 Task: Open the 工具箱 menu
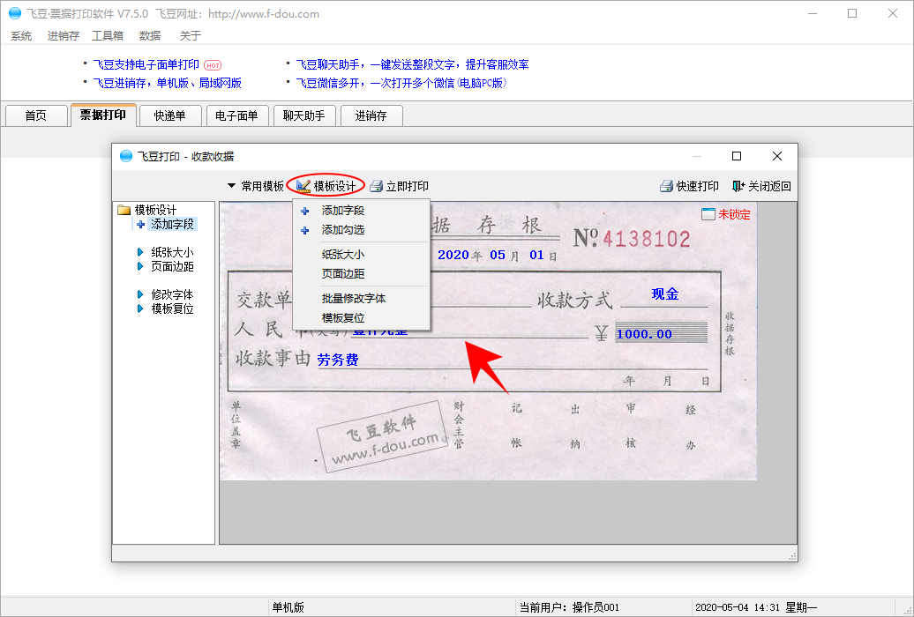point(108,36)
